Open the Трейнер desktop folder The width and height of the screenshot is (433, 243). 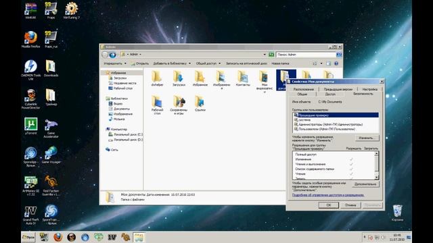pyautogui.click(x=51, y=97)
